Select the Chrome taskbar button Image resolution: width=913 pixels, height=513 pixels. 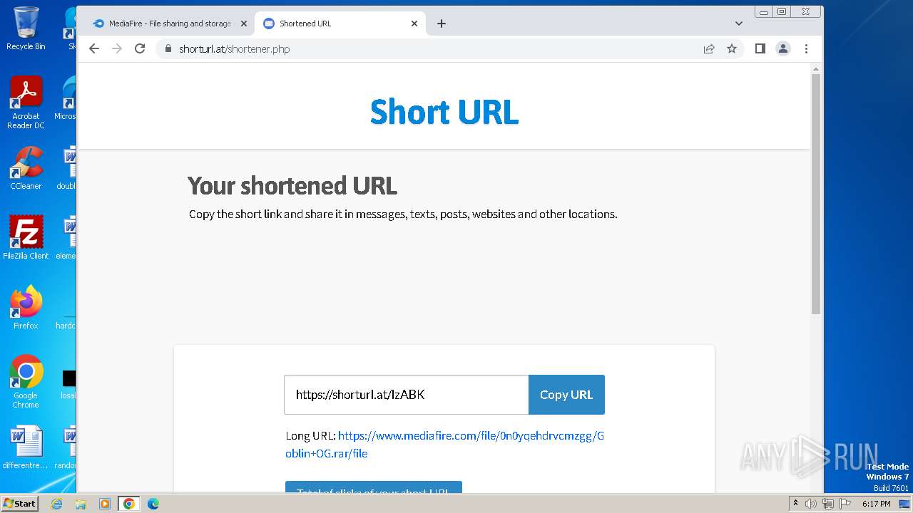point(128,504)
